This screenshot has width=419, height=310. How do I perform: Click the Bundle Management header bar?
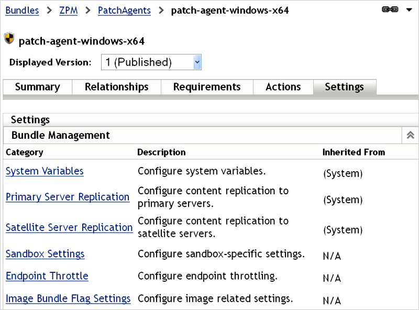199,135
